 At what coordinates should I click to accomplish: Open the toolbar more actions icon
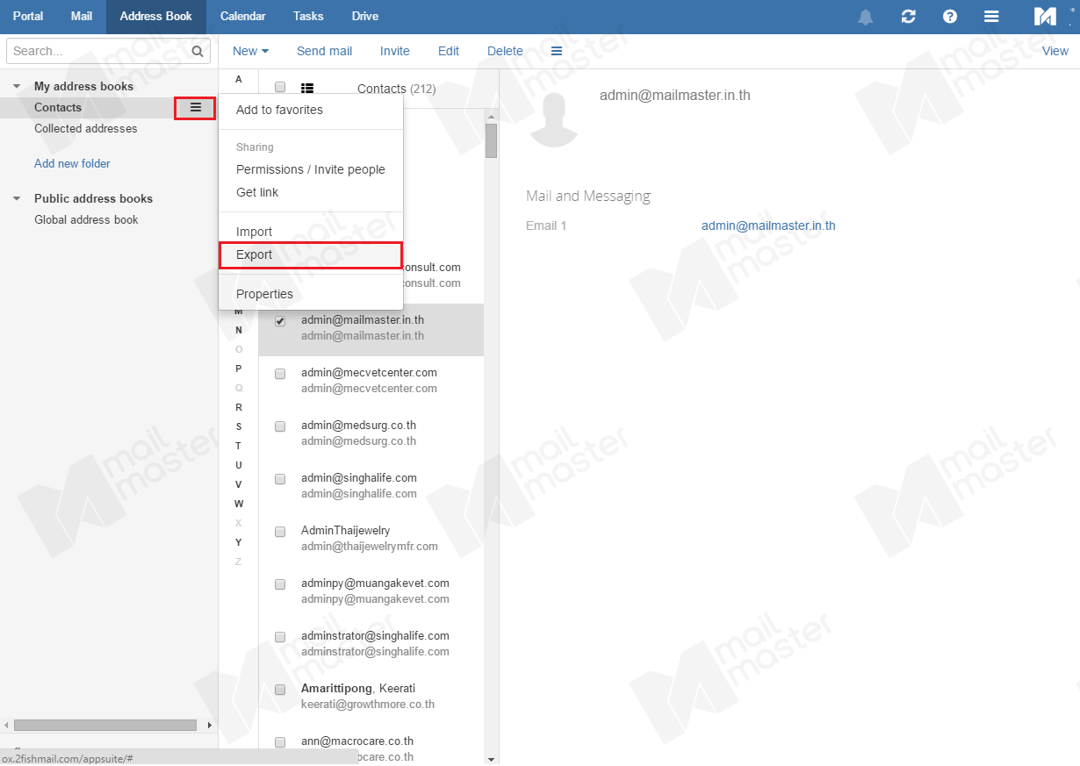click(556, 51)
